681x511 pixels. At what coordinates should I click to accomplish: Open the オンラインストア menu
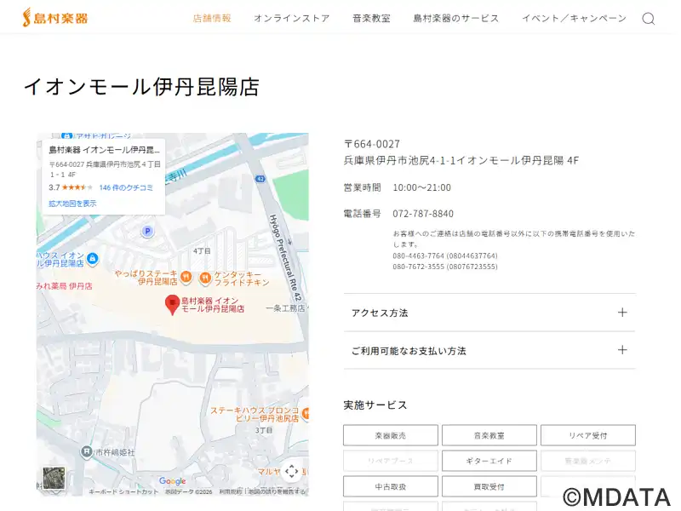[x=292, y=18]
